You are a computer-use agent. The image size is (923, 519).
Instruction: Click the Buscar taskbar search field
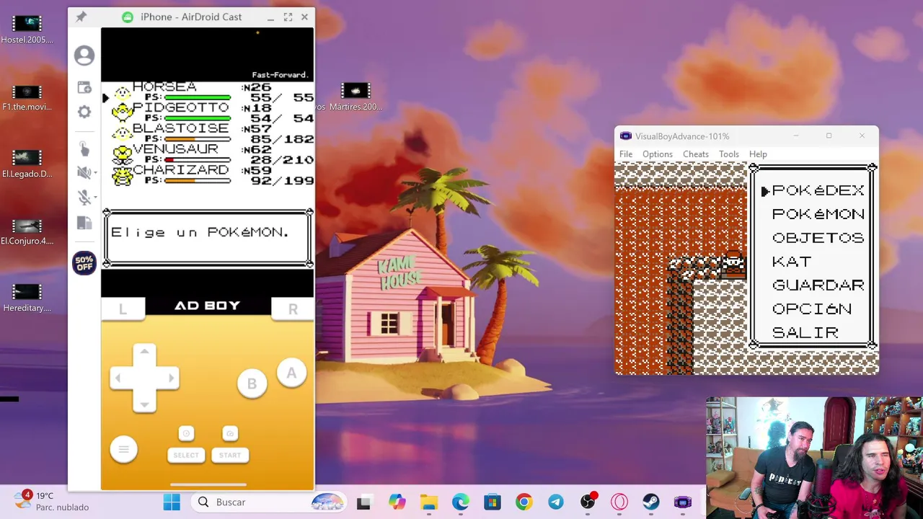268,502
